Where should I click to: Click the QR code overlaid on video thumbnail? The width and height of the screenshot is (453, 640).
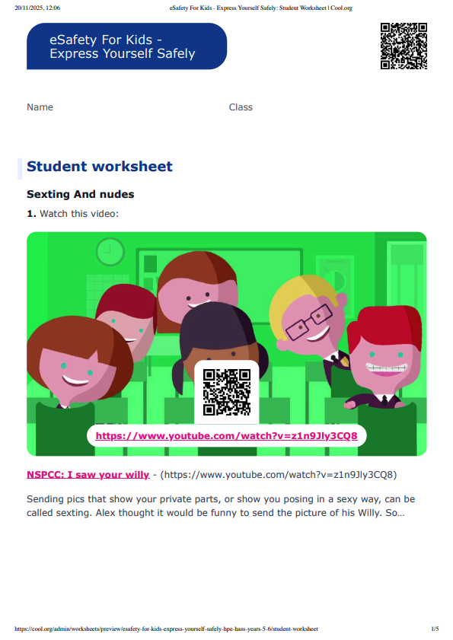pos(227,392)
